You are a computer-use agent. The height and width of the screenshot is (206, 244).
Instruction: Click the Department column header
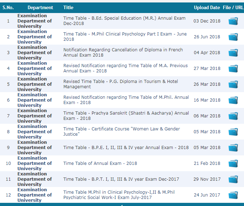[40, 7]
